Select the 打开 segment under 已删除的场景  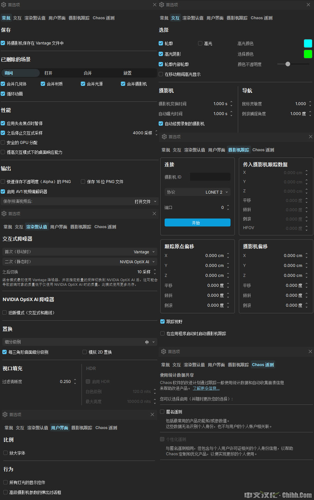[48, 73]
